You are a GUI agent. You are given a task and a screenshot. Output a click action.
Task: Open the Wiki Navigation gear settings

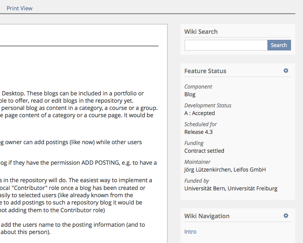[286, 216]
